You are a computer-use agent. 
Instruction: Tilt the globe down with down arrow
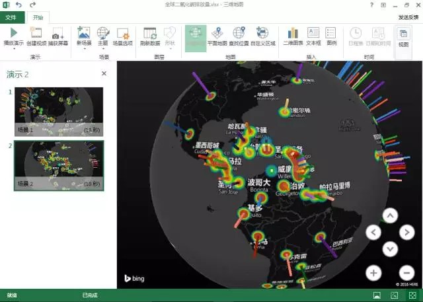(x=390, y=248)
